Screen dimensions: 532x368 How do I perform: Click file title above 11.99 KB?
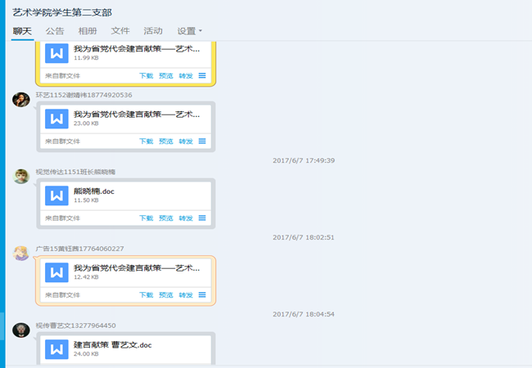[137, 49]
